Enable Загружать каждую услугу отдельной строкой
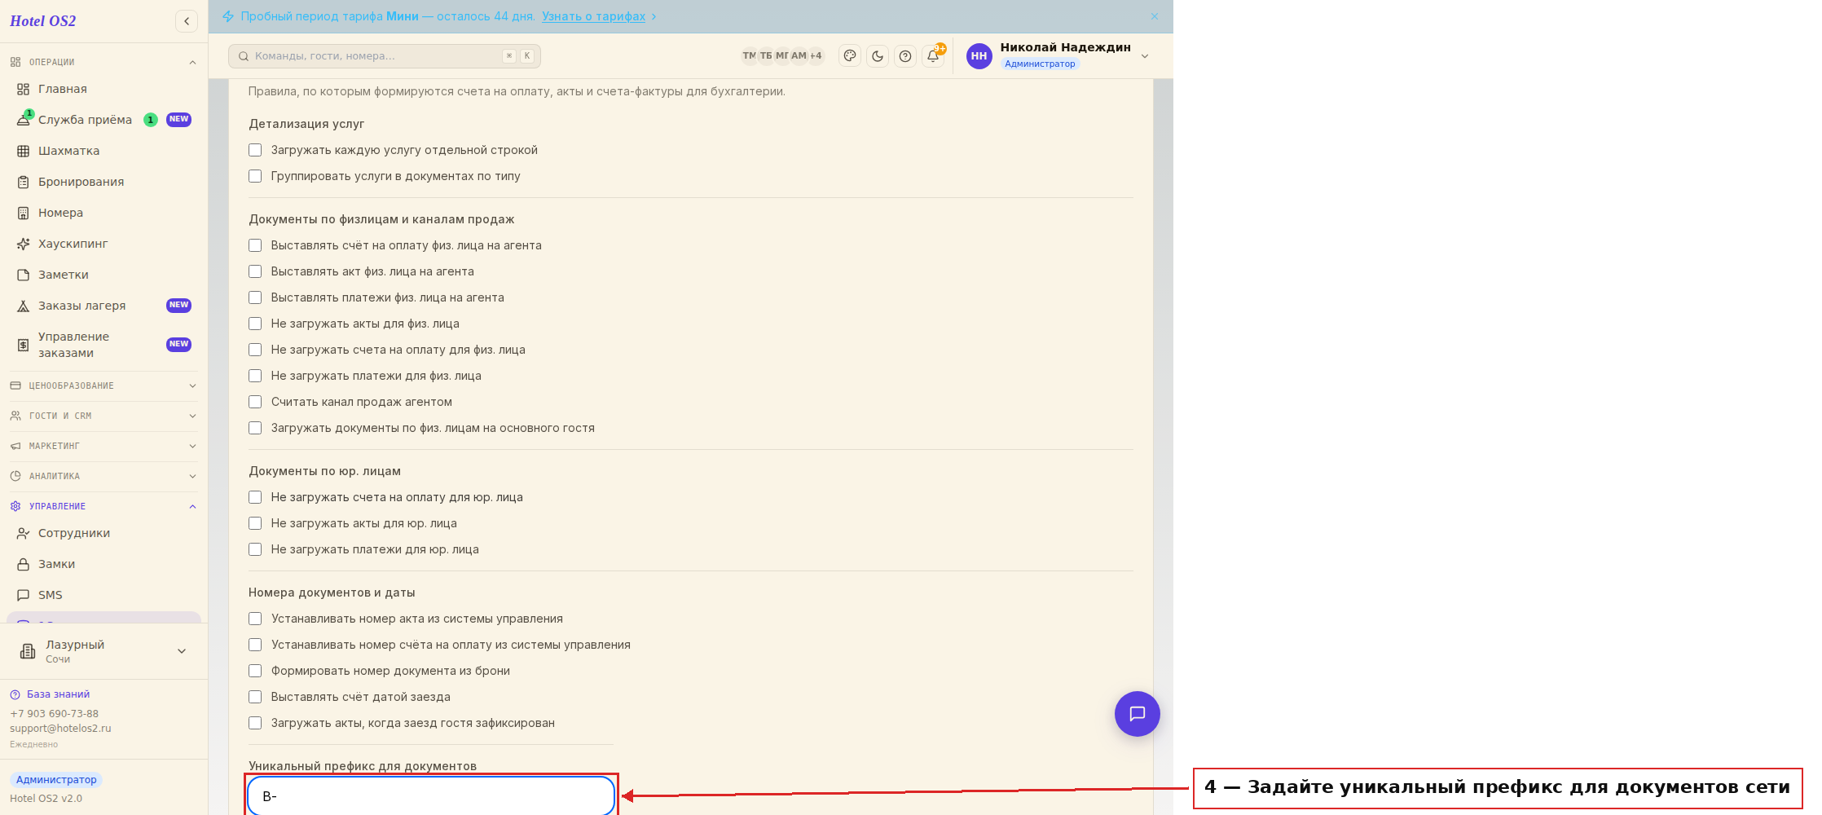This screenshot has height=815, width=1822. (255, 150)
